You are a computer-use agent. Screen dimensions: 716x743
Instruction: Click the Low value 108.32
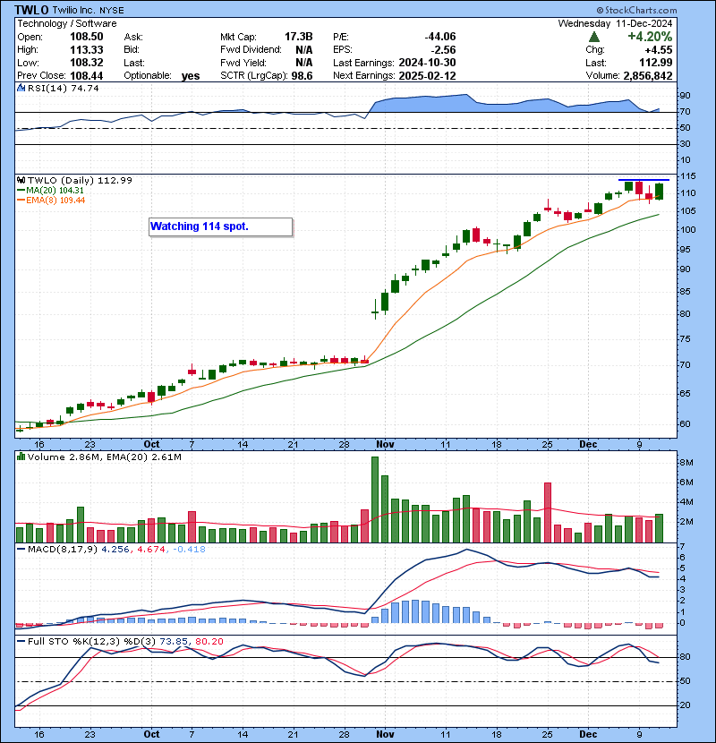click(x=86, y=63)
